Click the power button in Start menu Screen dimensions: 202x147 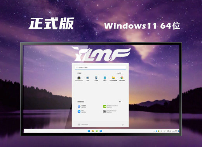pos(123,125)
